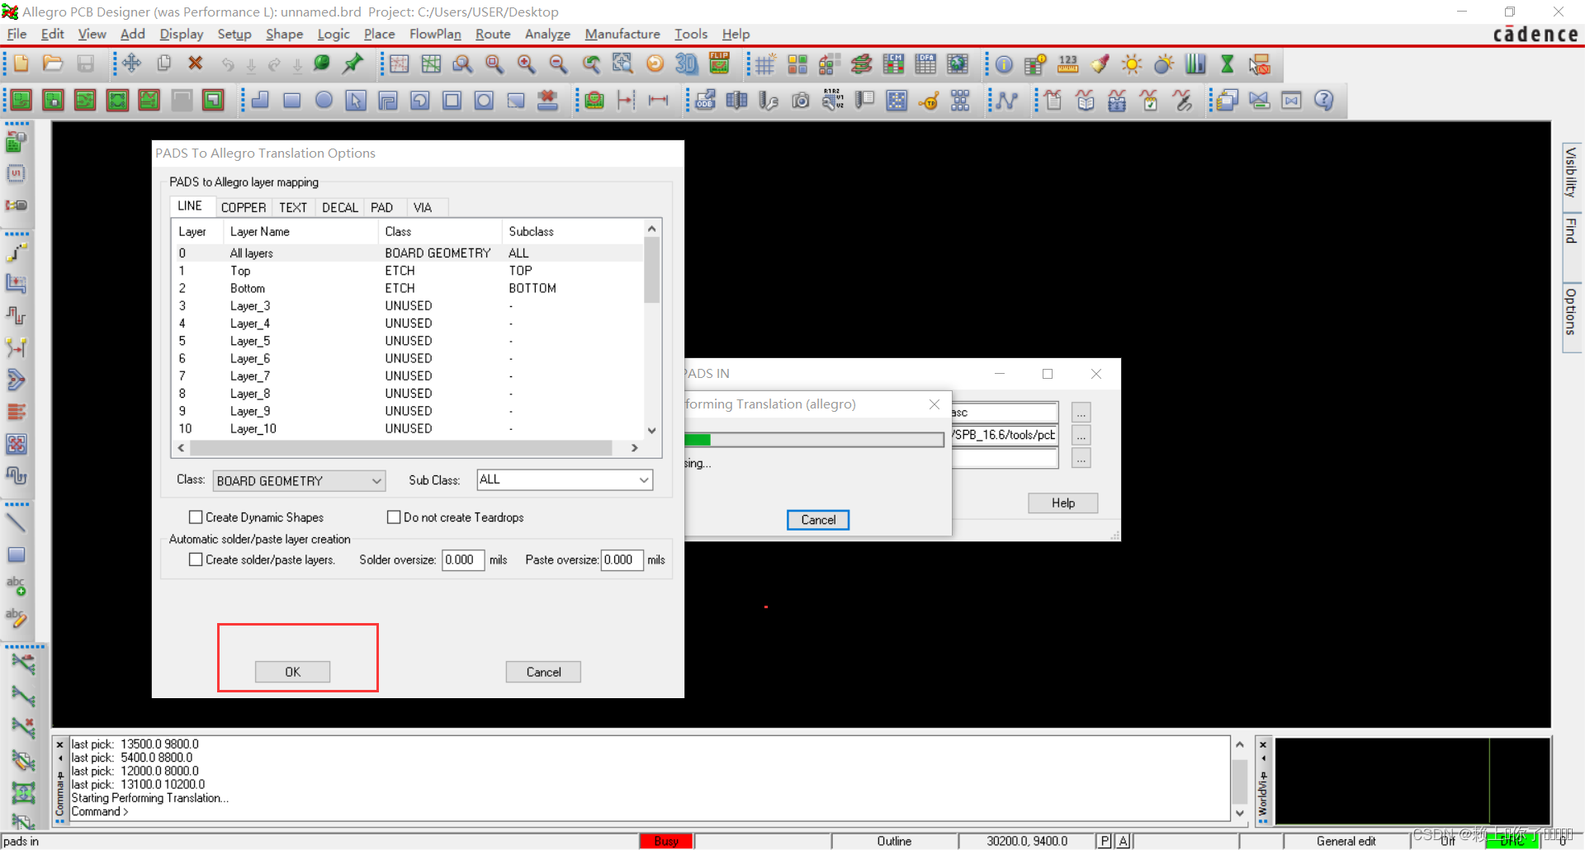The image size is (1585, 850).
Task: Click the test point TP icon
Action: 929,101
